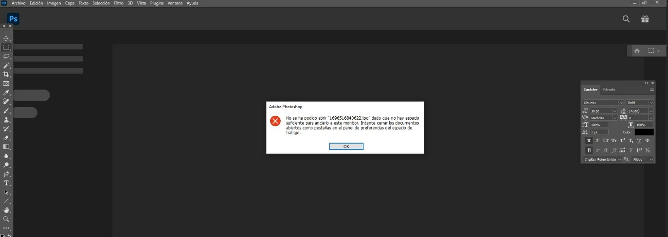Click OK in the error dialog

pos(346,146)
